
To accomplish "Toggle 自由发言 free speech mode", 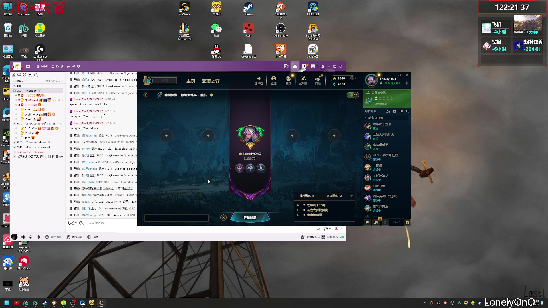I will tap(53, 237).
